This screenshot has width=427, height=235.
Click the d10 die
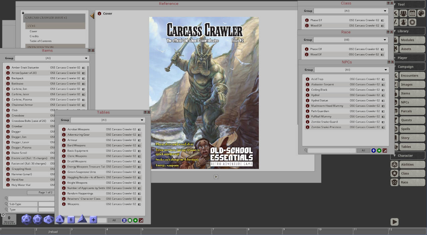pyautogui.click(x=49, y=220)
